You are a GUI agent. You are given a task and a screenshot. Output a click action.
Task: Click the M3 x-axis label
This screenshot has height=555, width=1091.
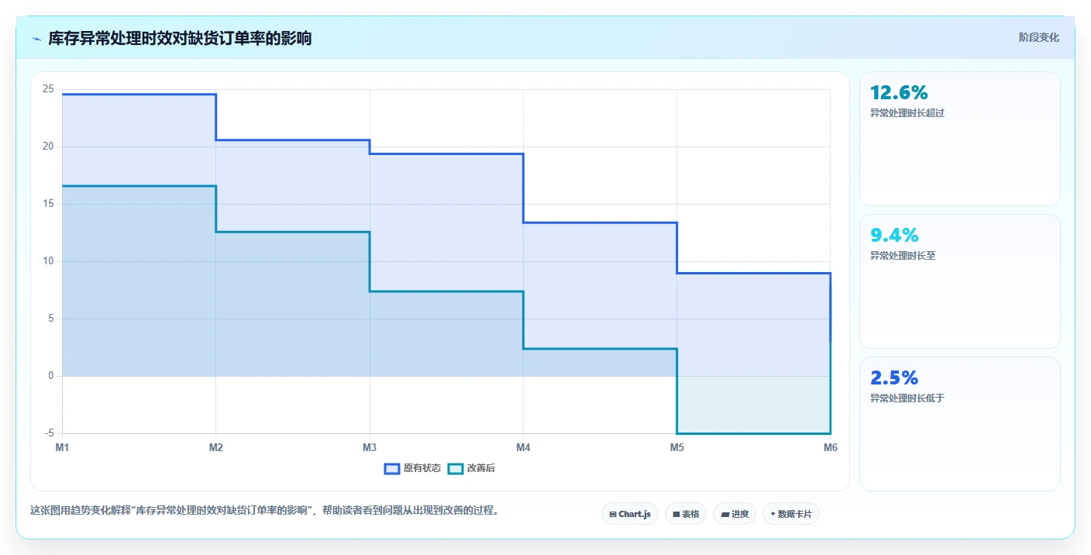(x=370, y=447)
